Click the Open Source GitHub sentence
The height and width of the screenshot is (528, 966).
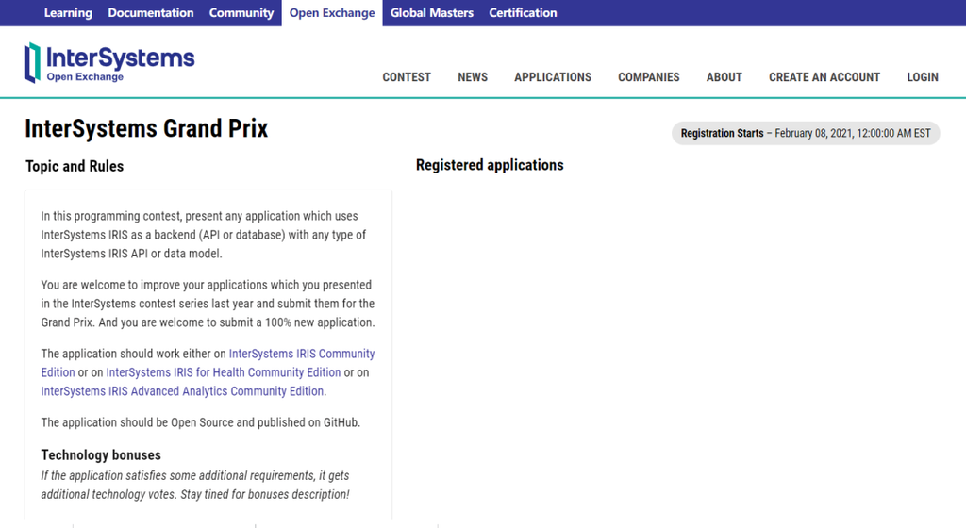point(201,422)
